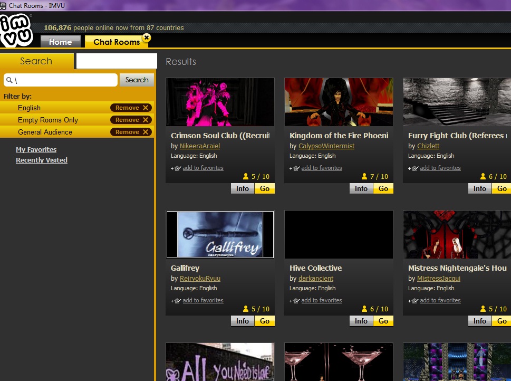Screen dimensions: 511x381
Task: Open My Favorites link
Action: click(36, 150)
